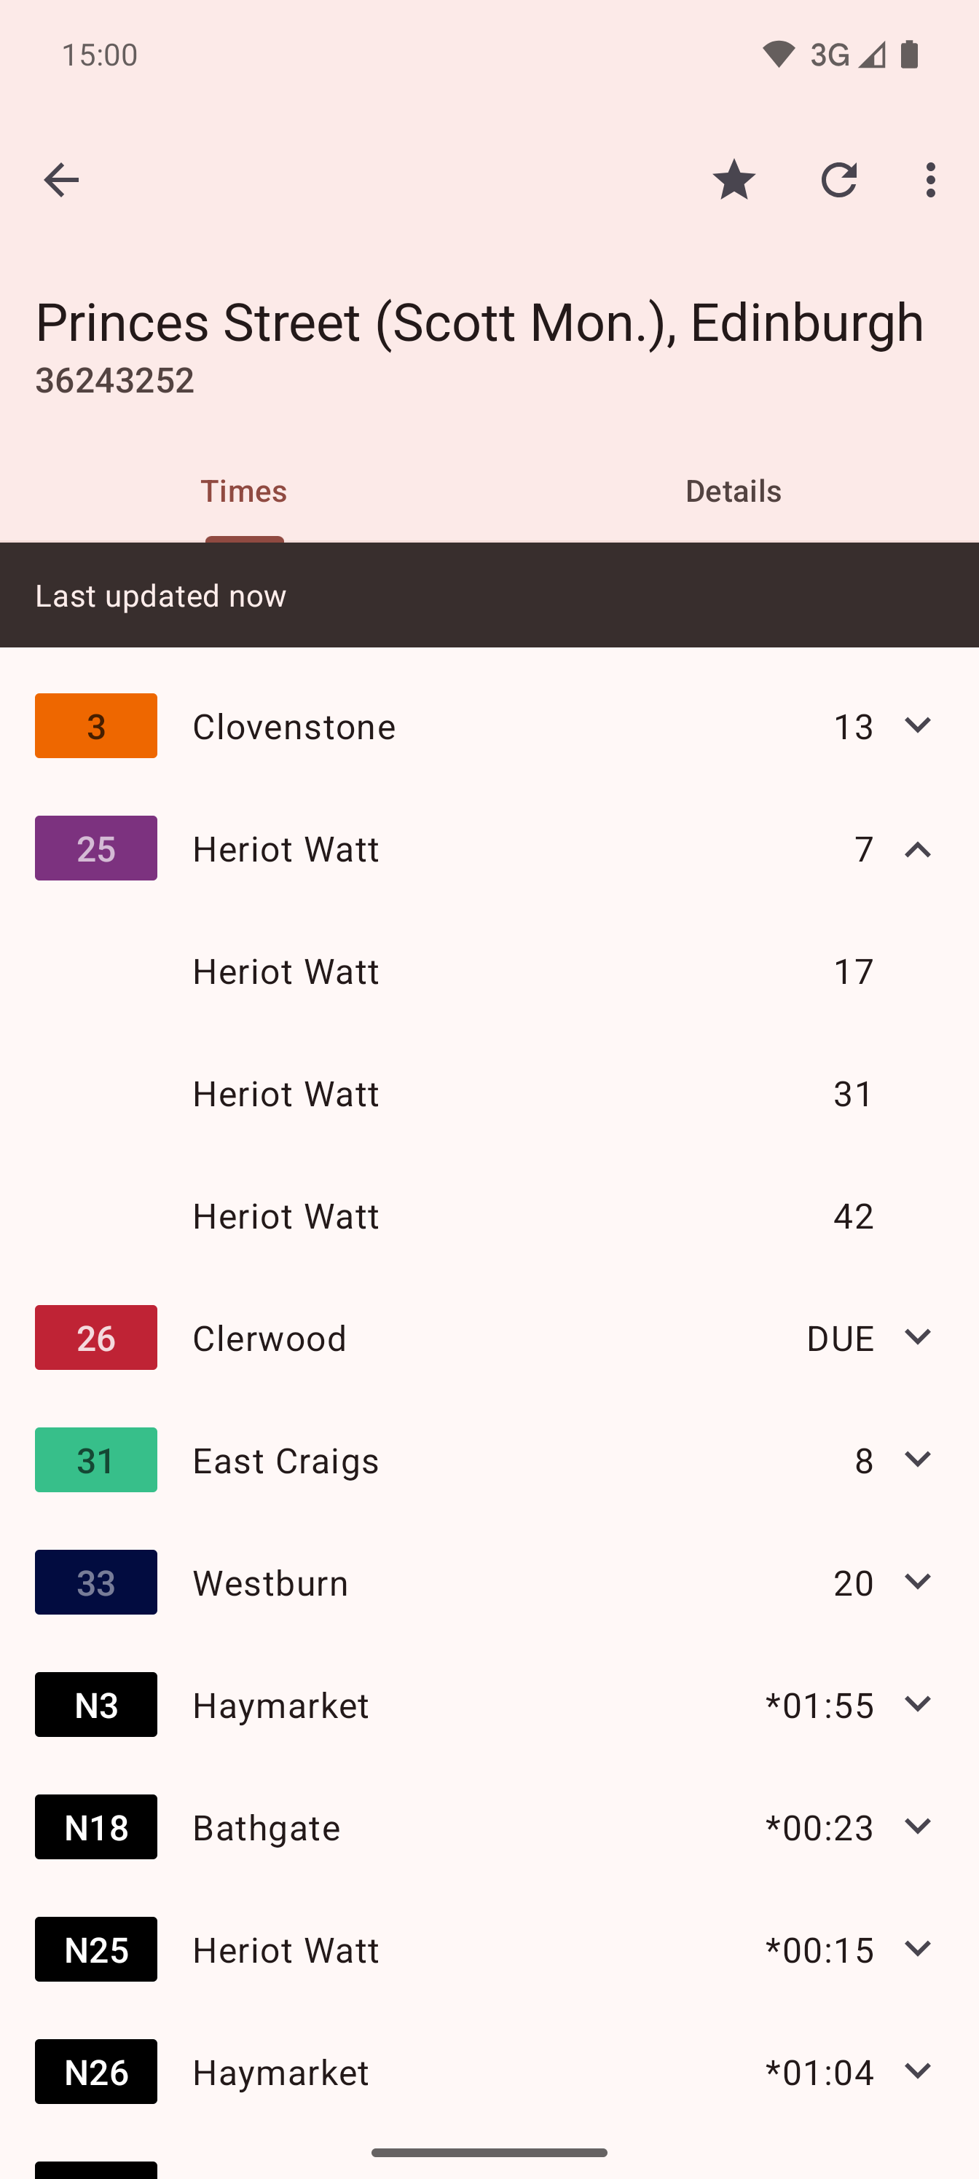
Task: Expand service 3 Clovenstone departures
Action: [917, 726]
